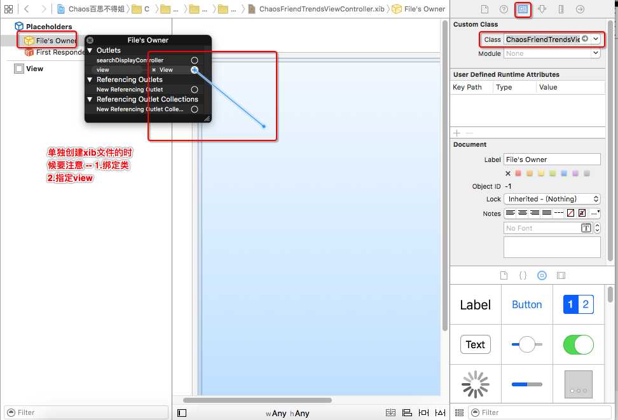This screenshot has height=420, width=618.
Task: Click the Notes text area
Action: click(x=552, y=247)
